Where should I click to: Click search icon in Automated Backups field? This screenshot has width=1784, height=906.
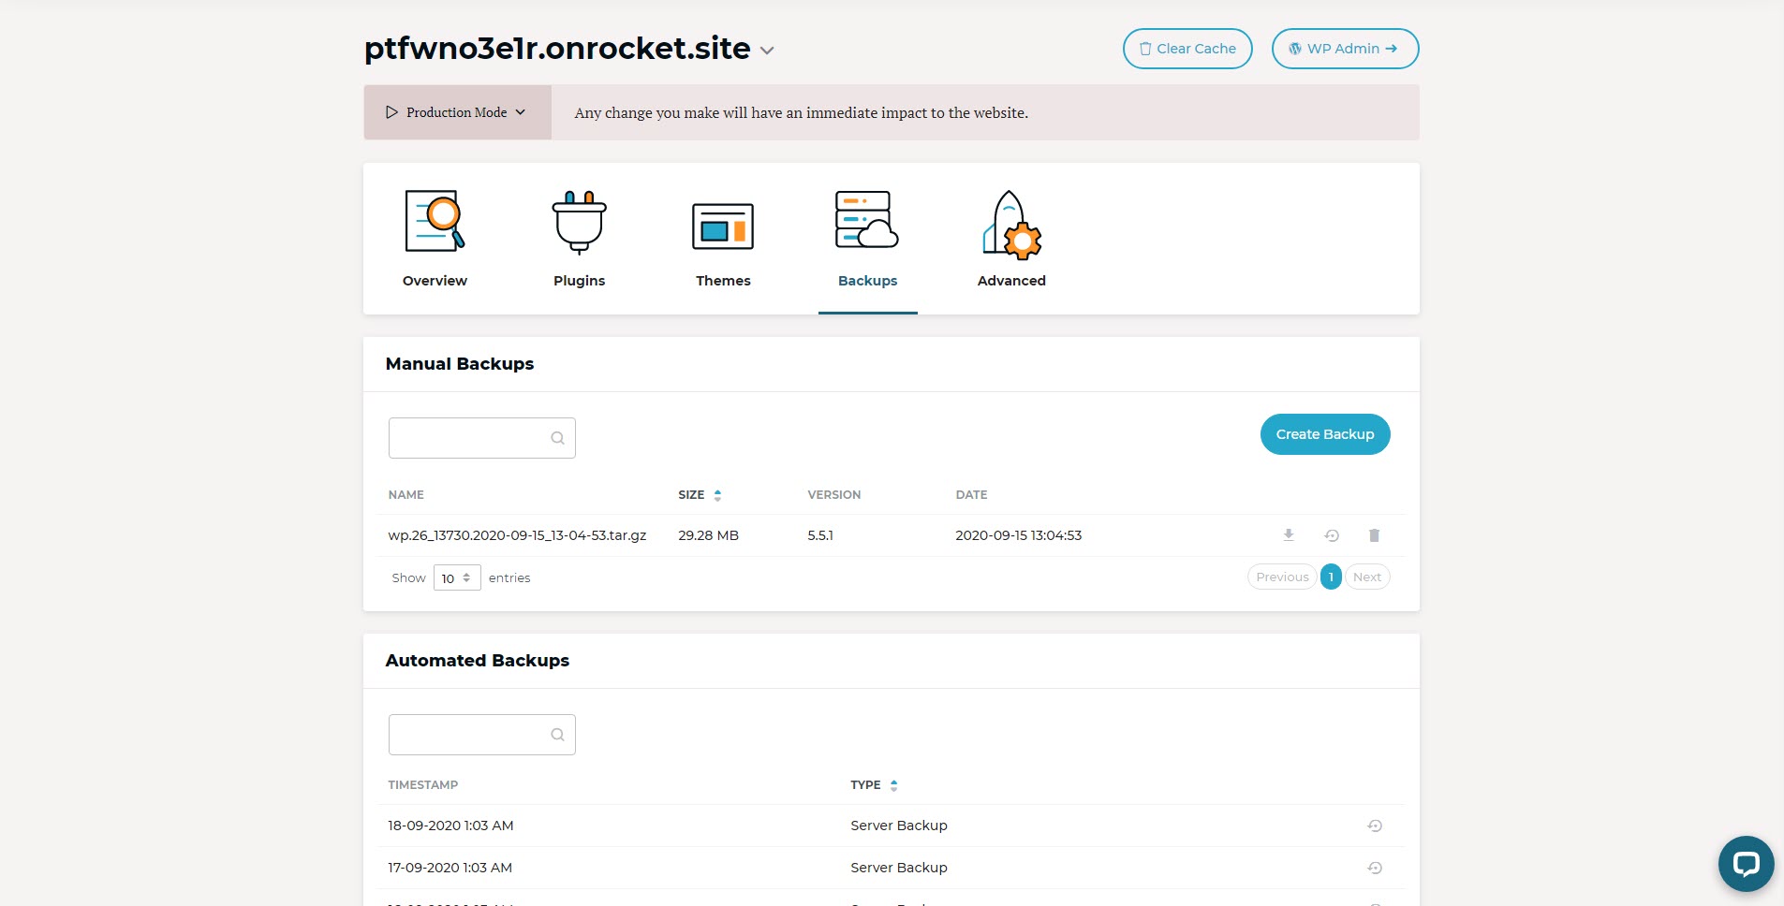[557, 735]
